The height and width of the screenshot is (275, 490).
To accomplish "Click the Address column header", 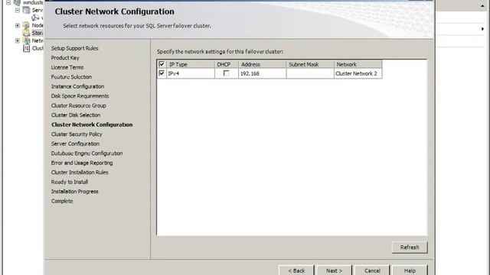I will (x=262, y=64).
